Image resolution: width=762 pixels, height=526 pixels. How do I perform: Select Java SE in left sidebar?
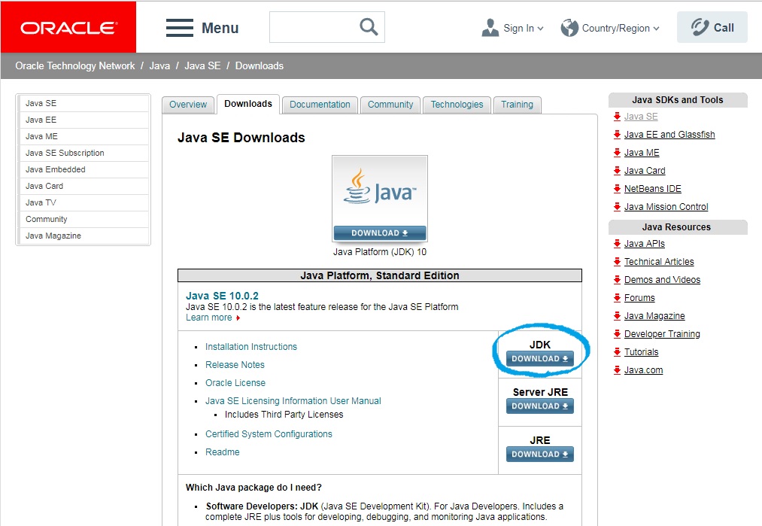(x=83, y=103)
